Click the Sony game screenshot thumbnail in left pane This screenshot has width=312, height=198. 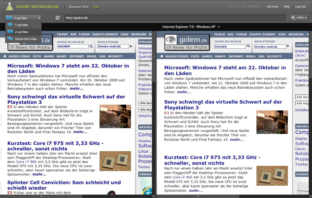point(115,116)
